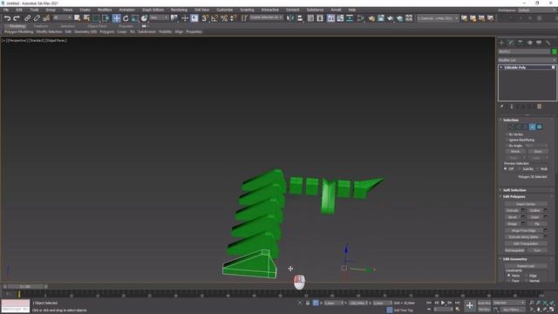Open the Modifiers menu
Viewport: 558px width, 314px height.
(105, 10)
